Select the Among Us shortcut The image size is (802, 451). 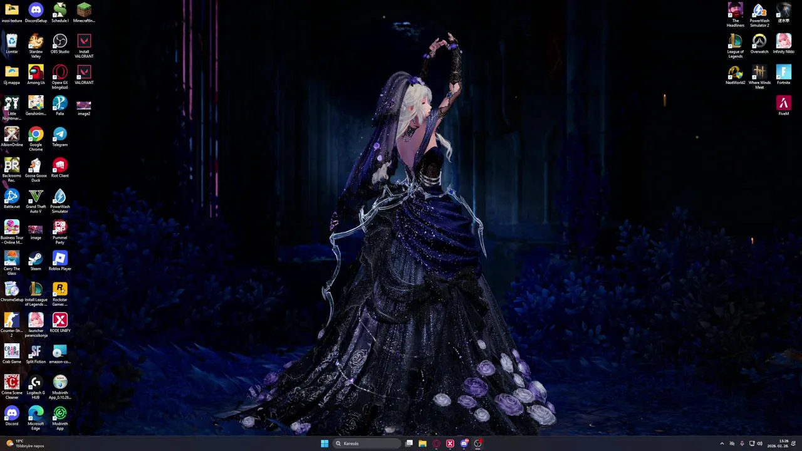click(36, 75)
